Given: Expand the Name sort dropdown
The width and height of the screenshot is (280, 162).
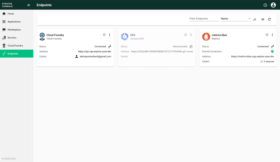Looking at the screenshot, I should pos(236,18).
